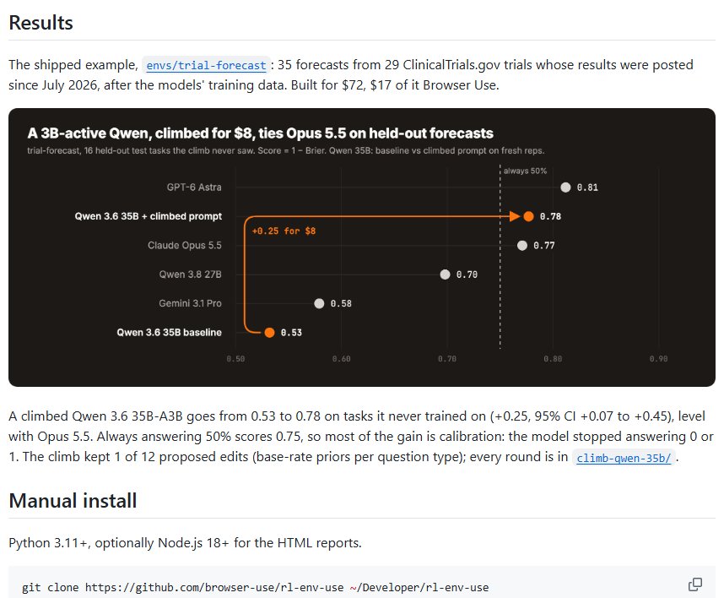Click the Qwen 3.8 27B label

190,275
